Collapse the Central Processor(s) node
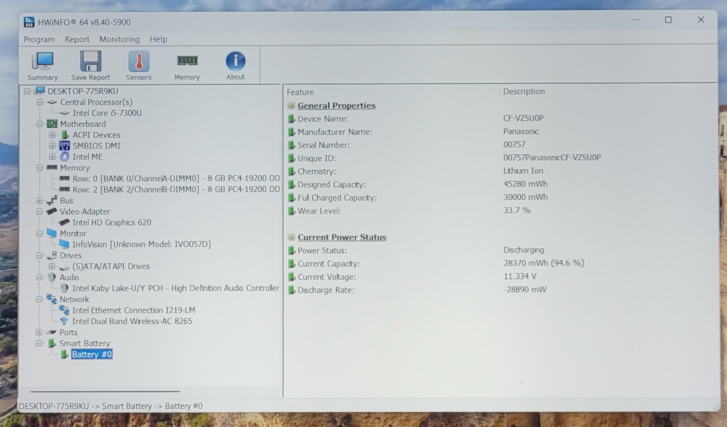Screen dimensions: 727x427 coord(40,102)
